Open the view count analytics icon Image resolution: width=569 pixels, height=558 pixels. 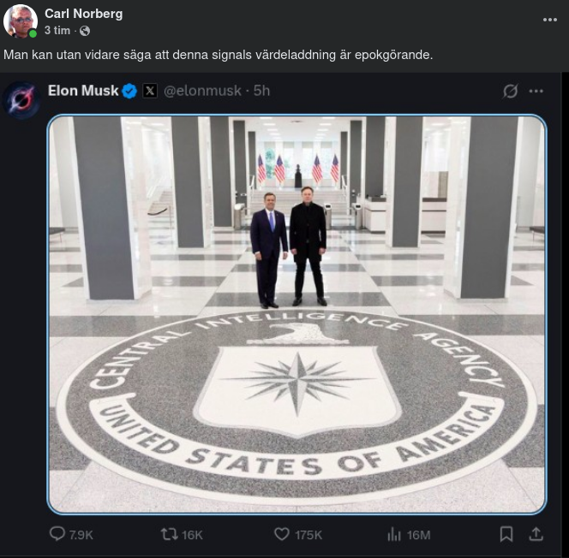pyautogui.click(x=394, y=534)
